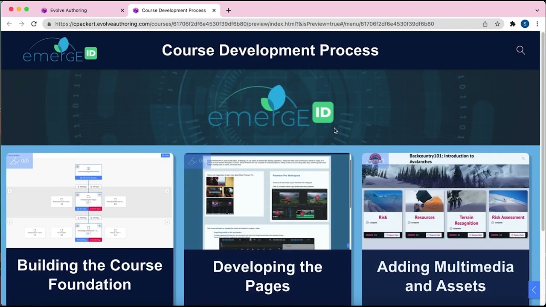Close the Evolve Authoring tab

tap(122, 10)
